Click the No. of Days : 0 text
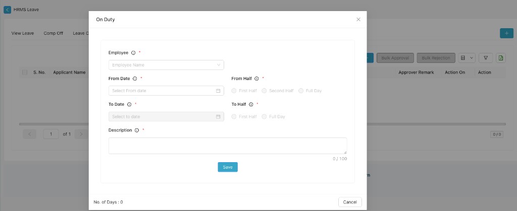The image size is (517, 211). click(x=108, y=202)
